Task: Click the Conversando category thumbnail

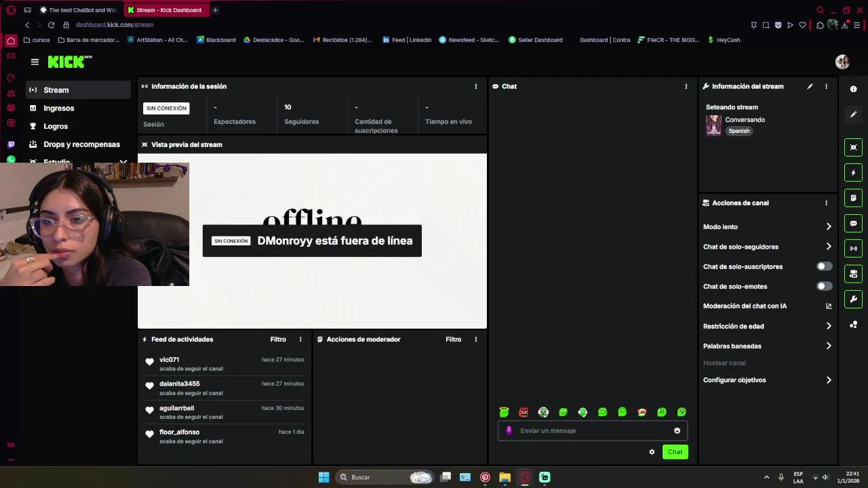Action: (713, 125)
